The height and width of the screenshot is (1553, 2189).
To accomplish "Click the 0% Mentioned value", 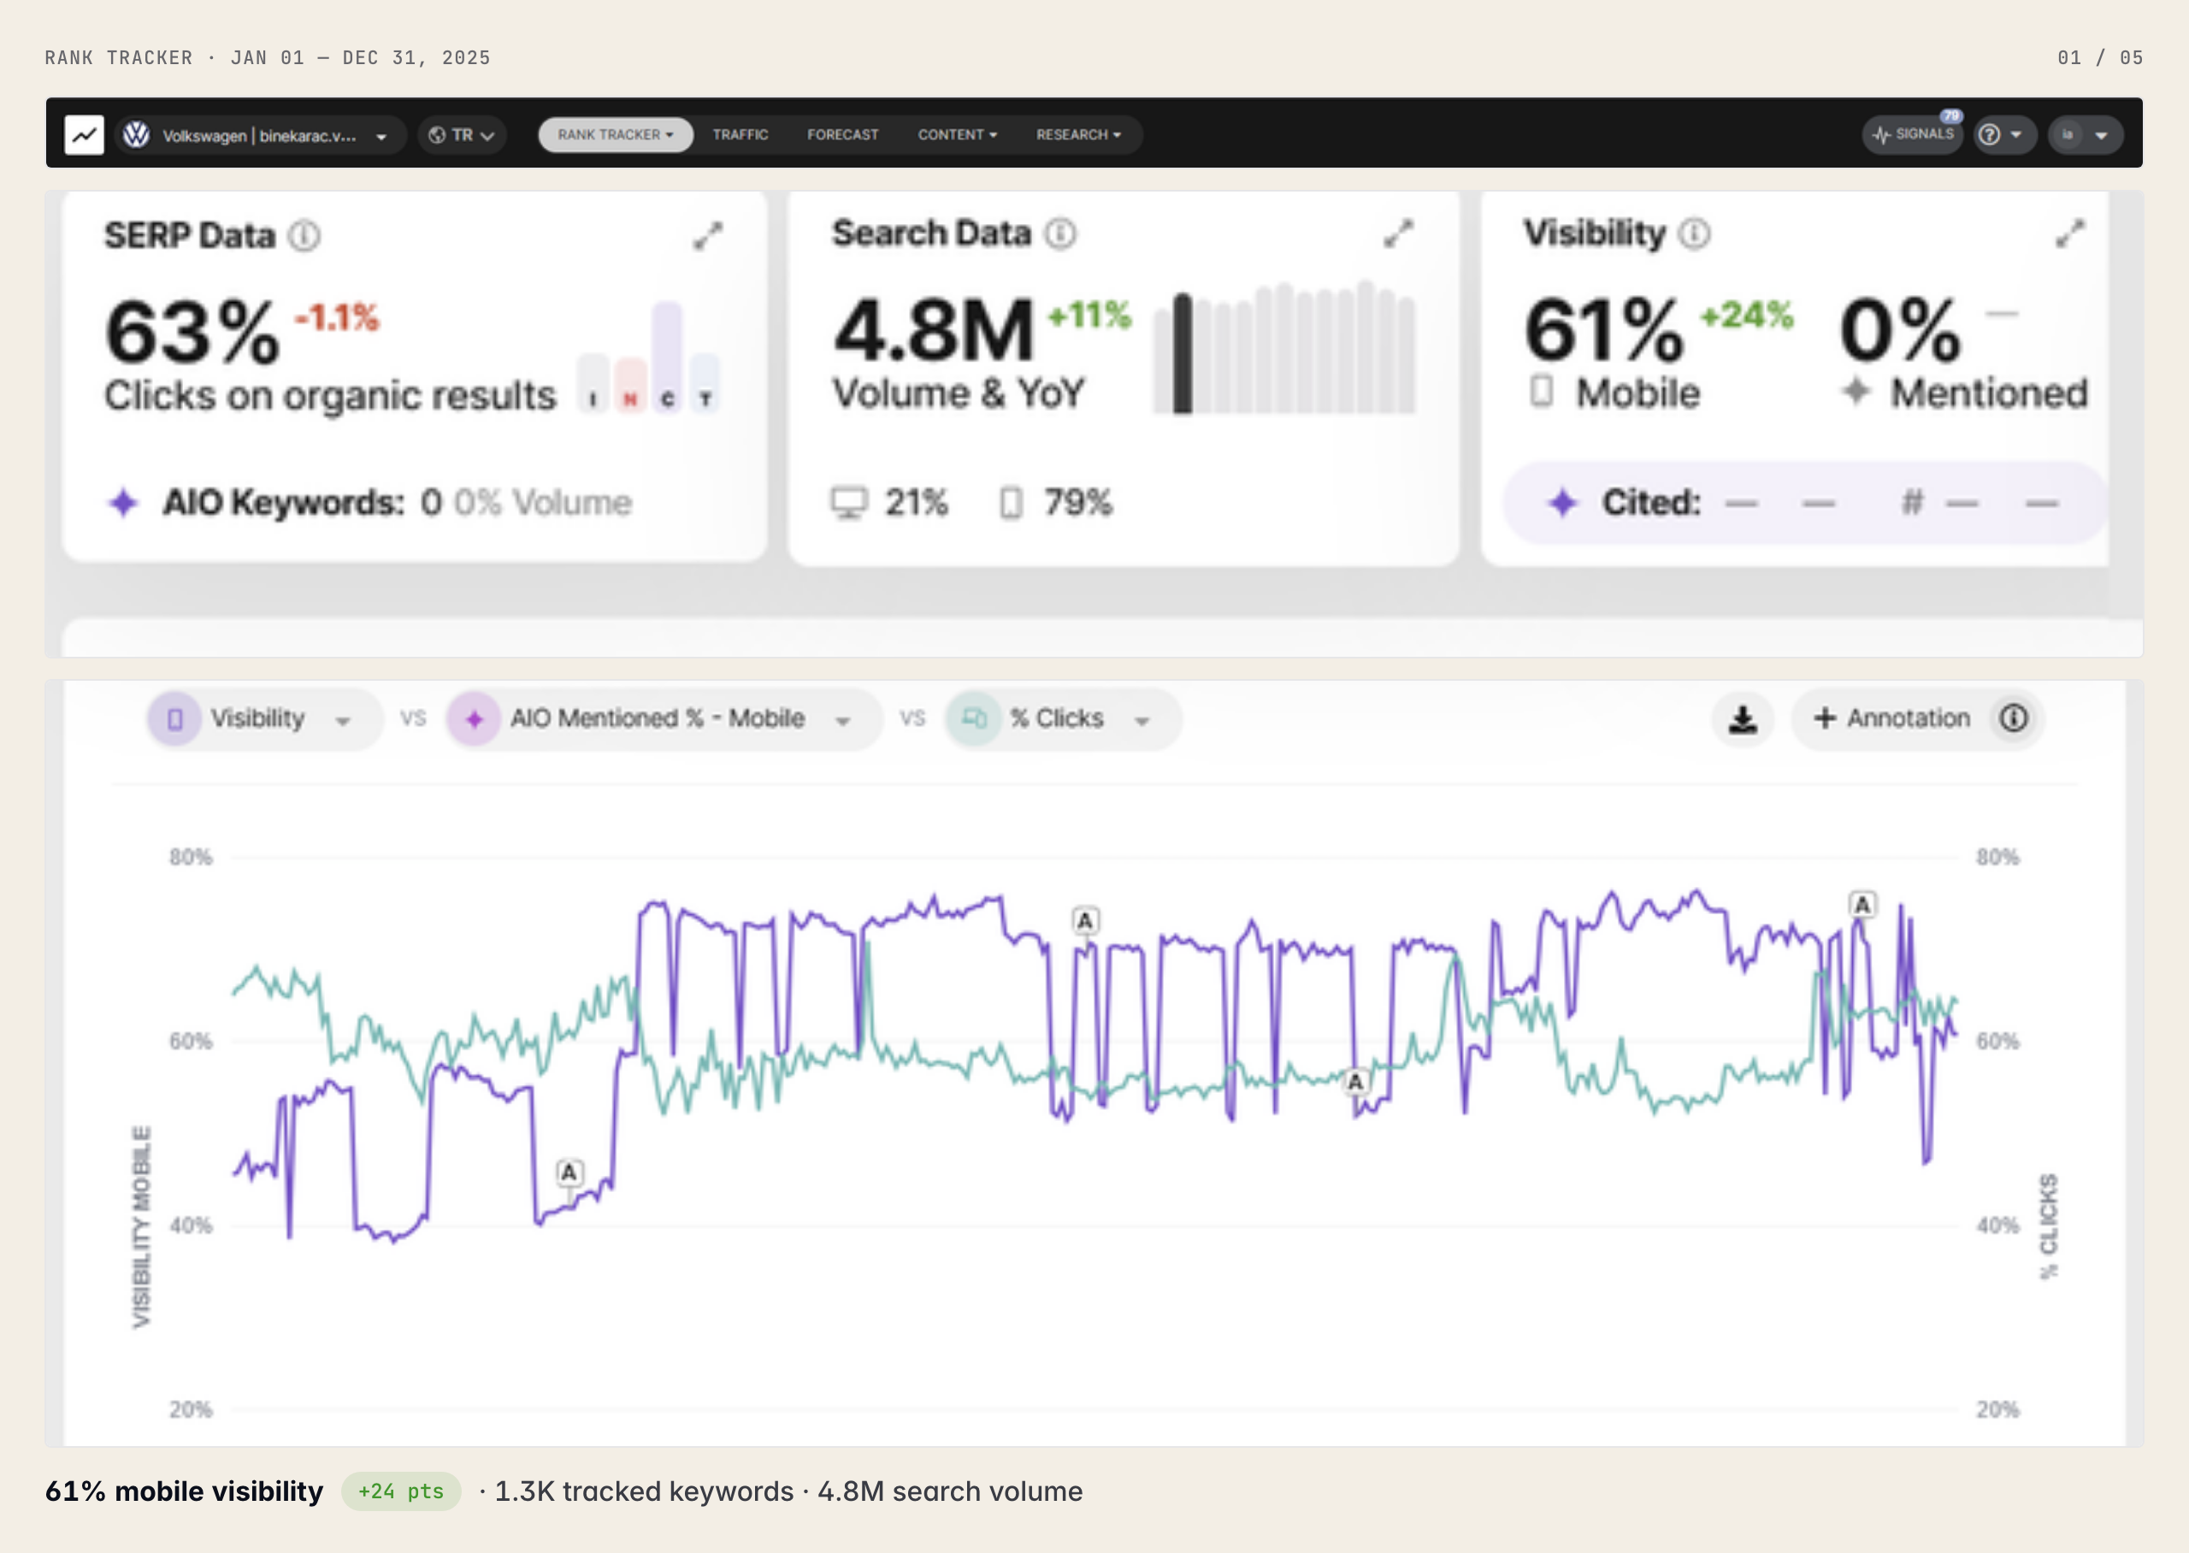I will [1902, 329].
